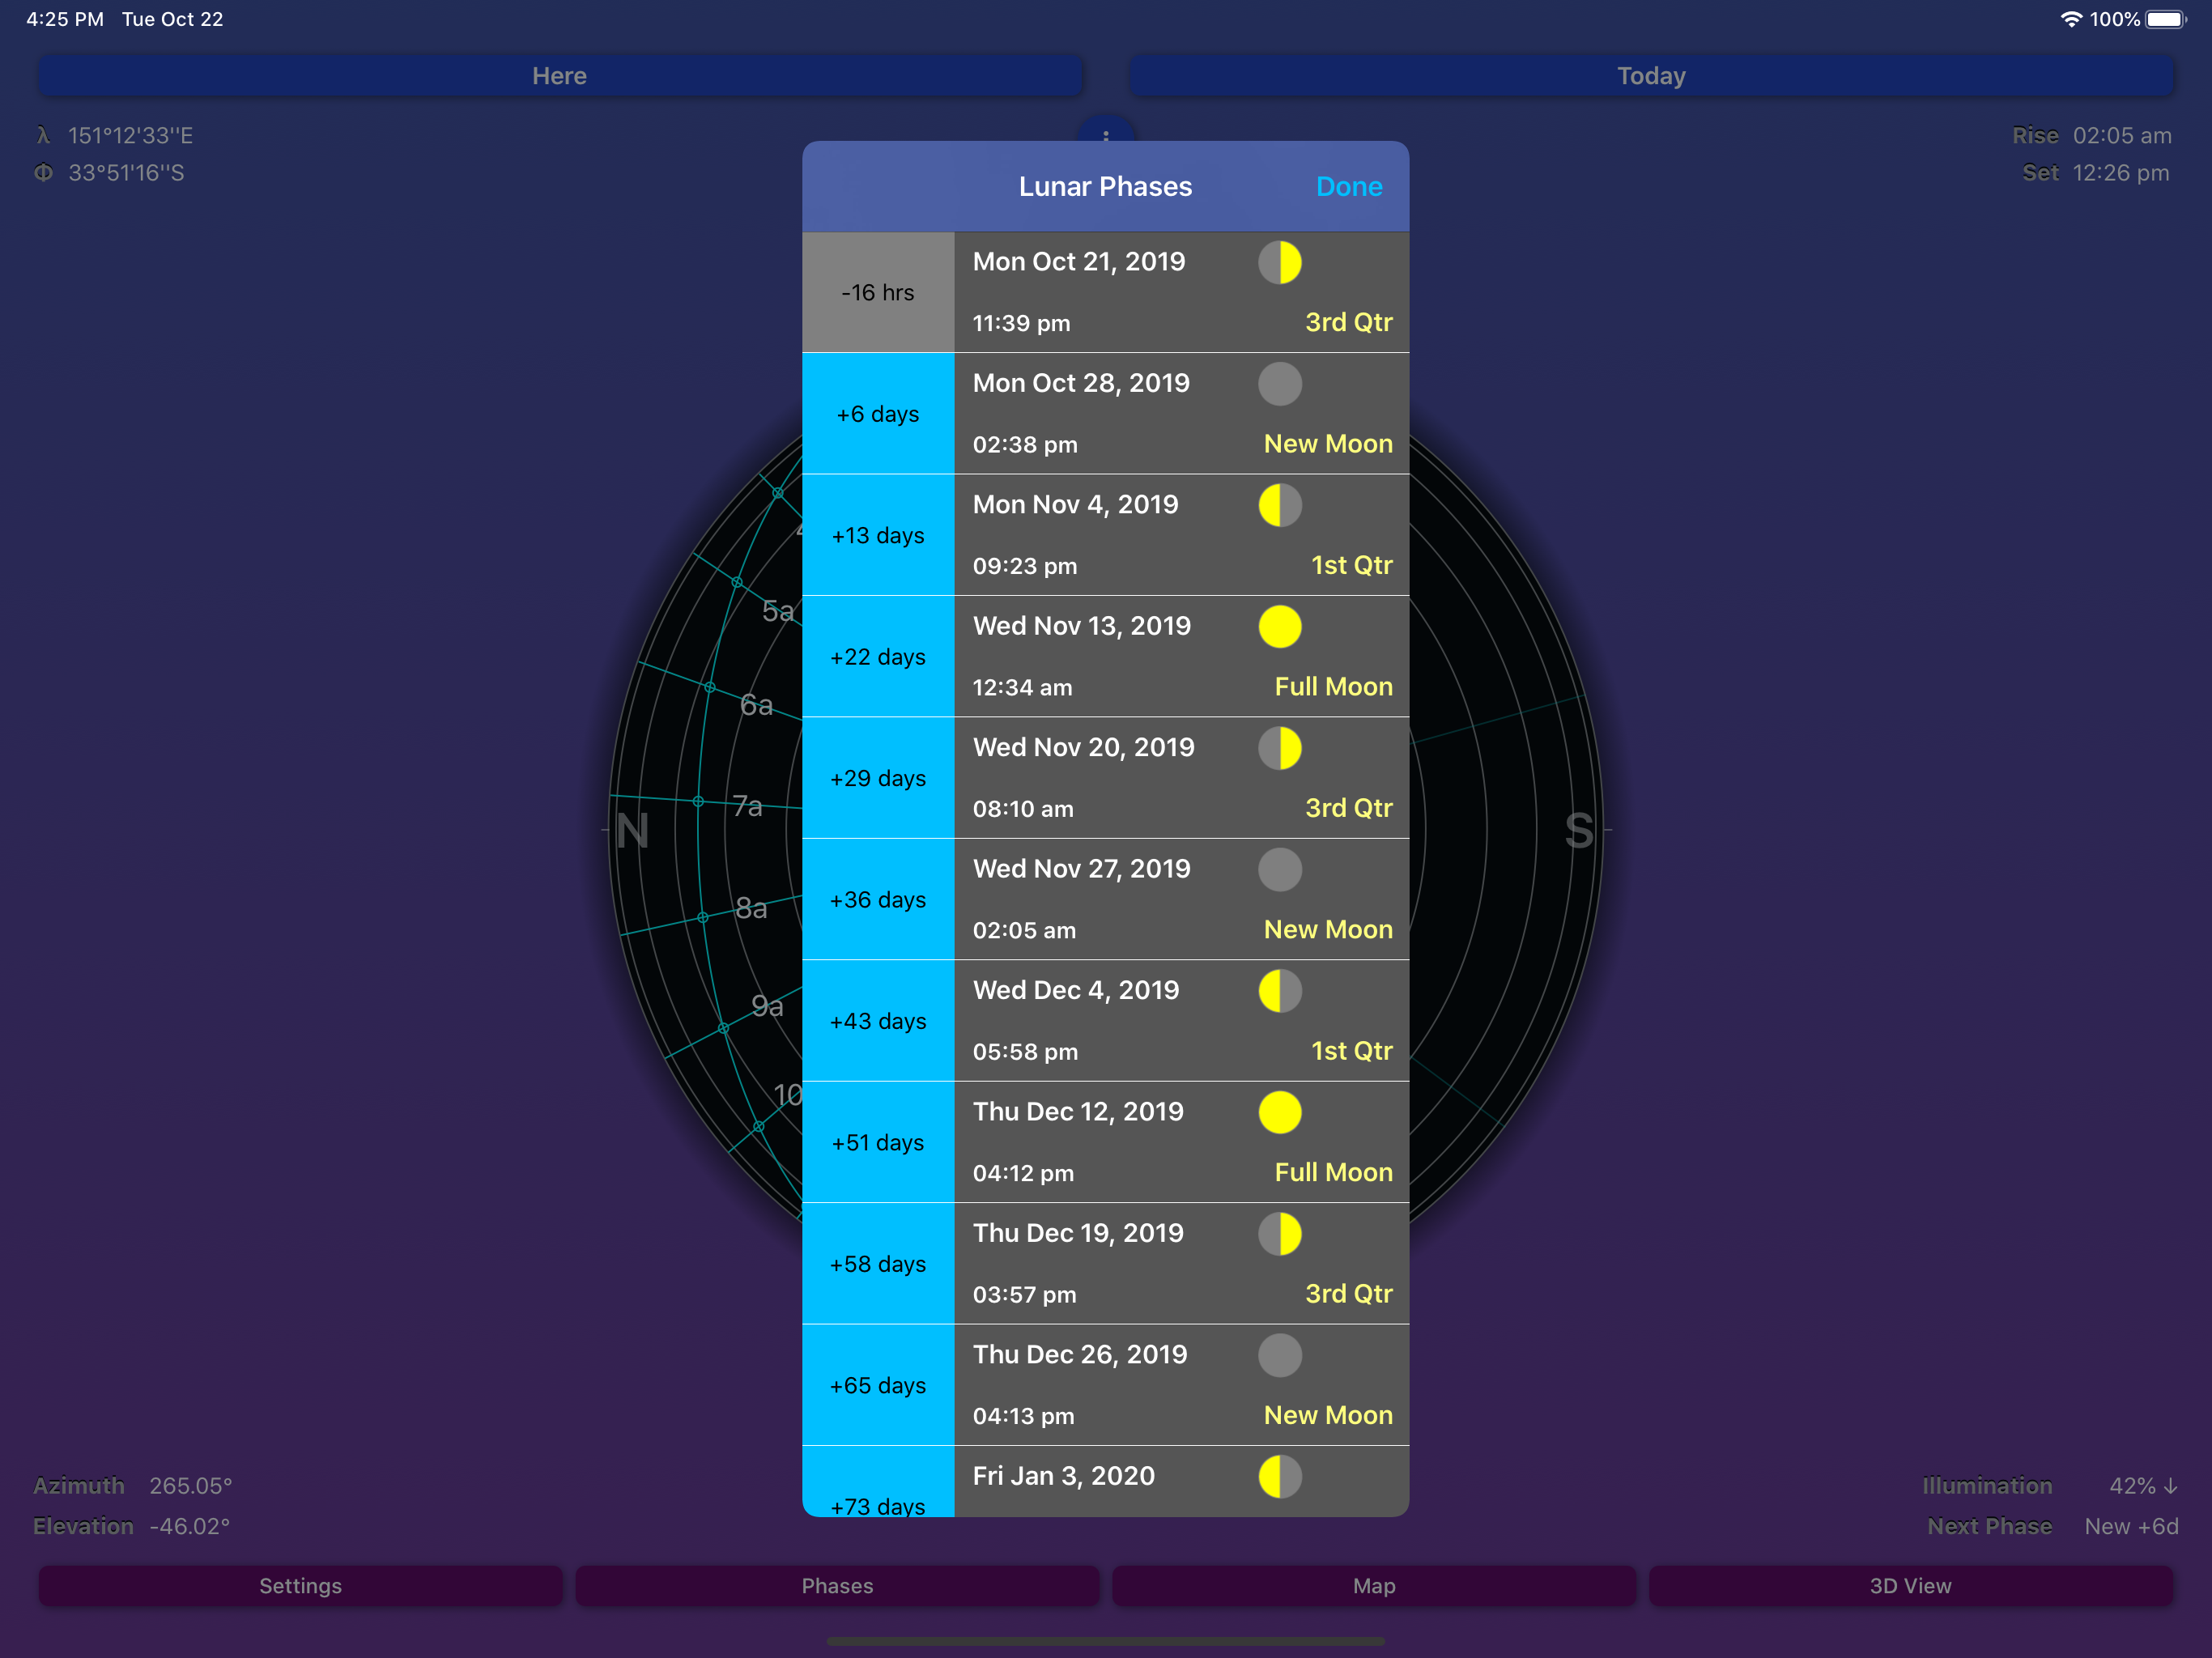Dismiss the Lunar Phases popup with Done

(1349, 186)
